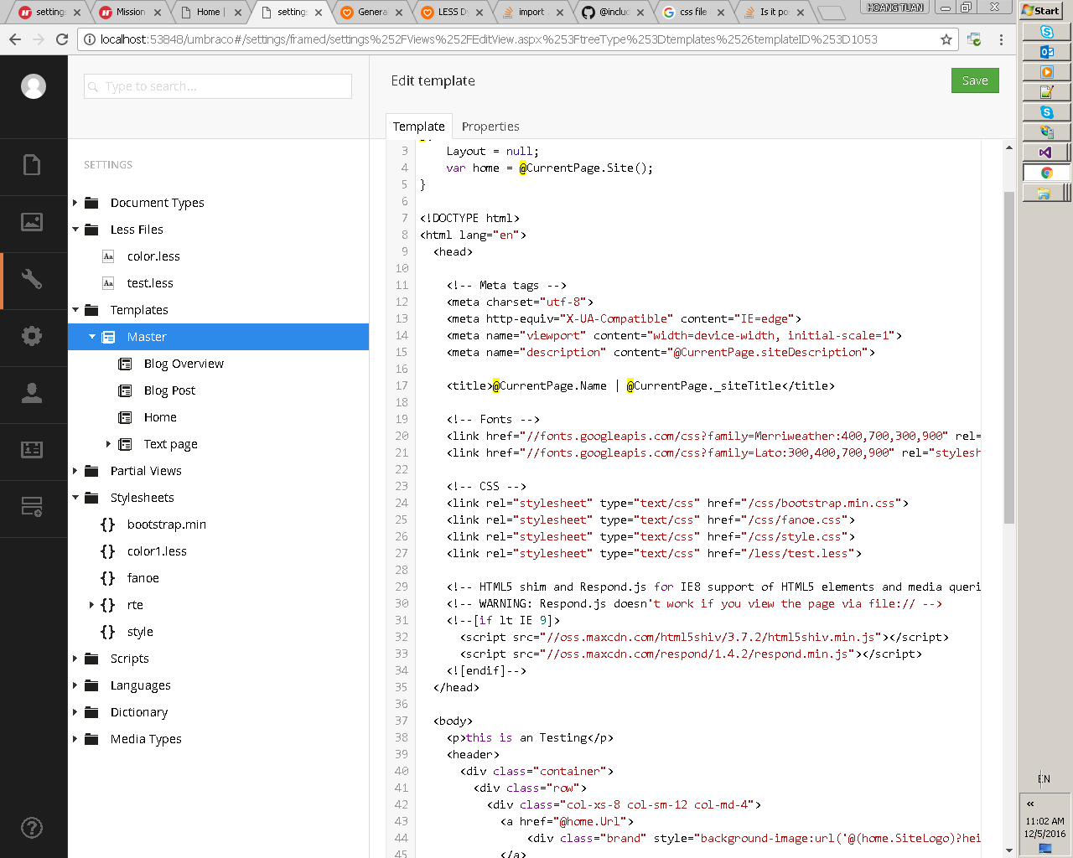
Task: Open the Content section in the sidebar
Action: 32,165
